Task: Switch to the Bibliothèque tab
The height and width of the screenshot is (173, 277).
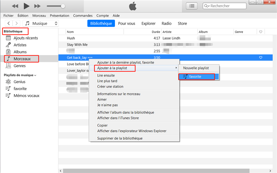Action: coord(101,23)
